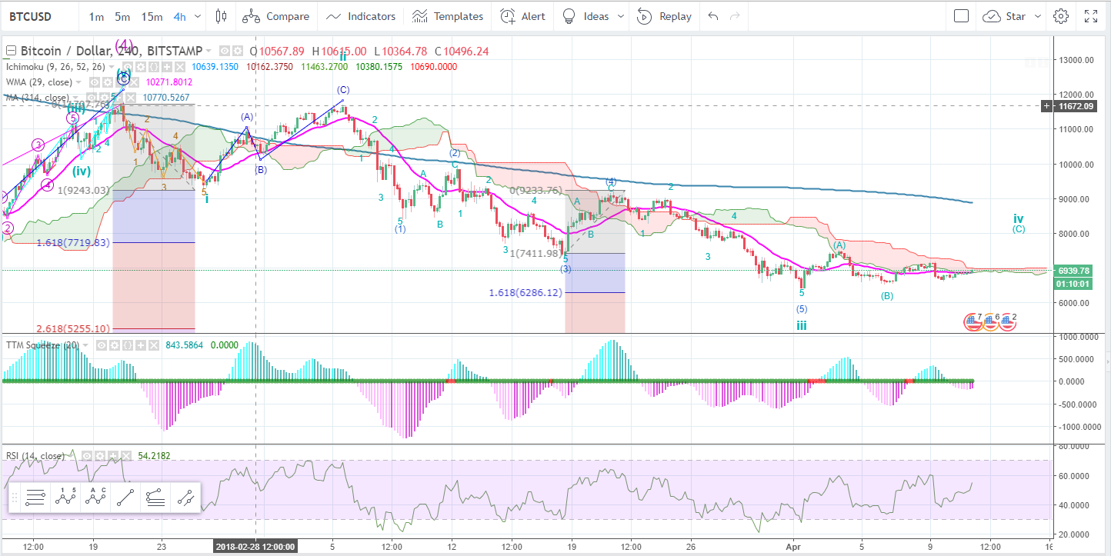Viewport: 1111px width, 556px height.
Task: Open Bitcoin / Dollar legend dropdown arrow
Action: (x=209, y=51)
